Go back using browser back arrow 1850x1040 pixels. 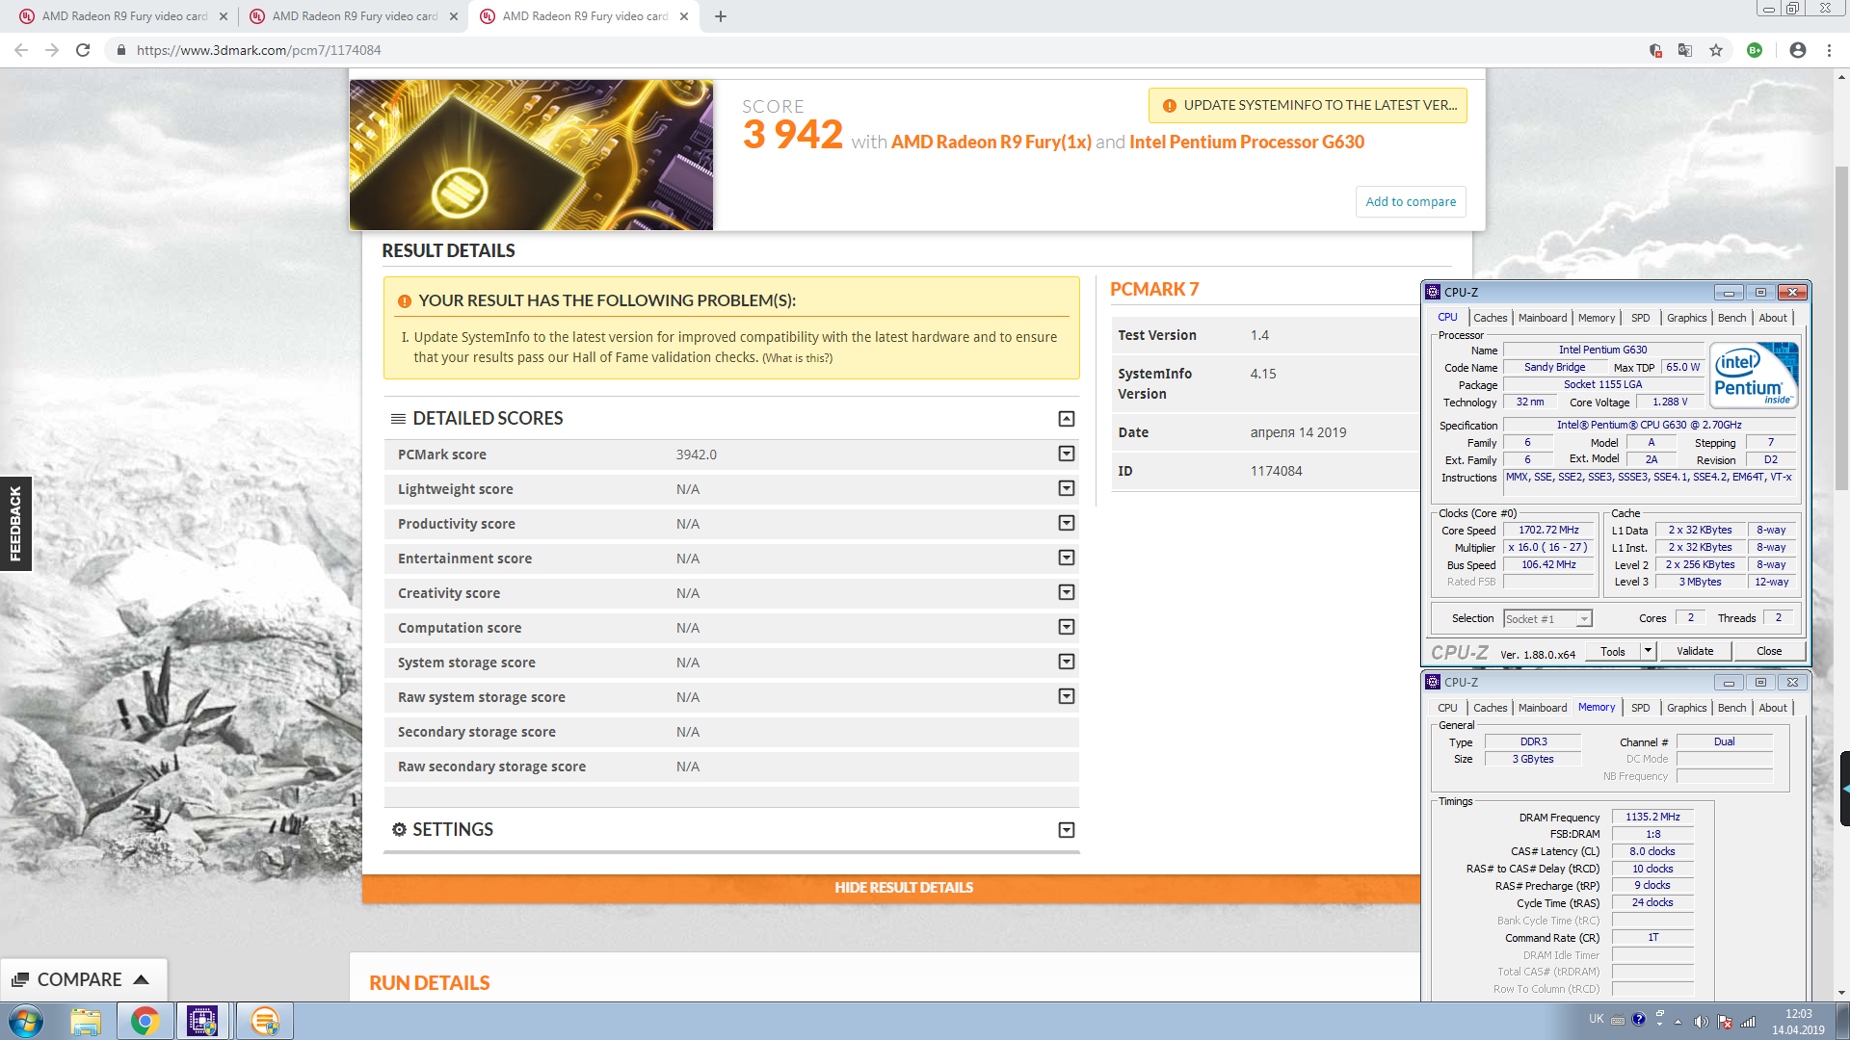point(21,50)
